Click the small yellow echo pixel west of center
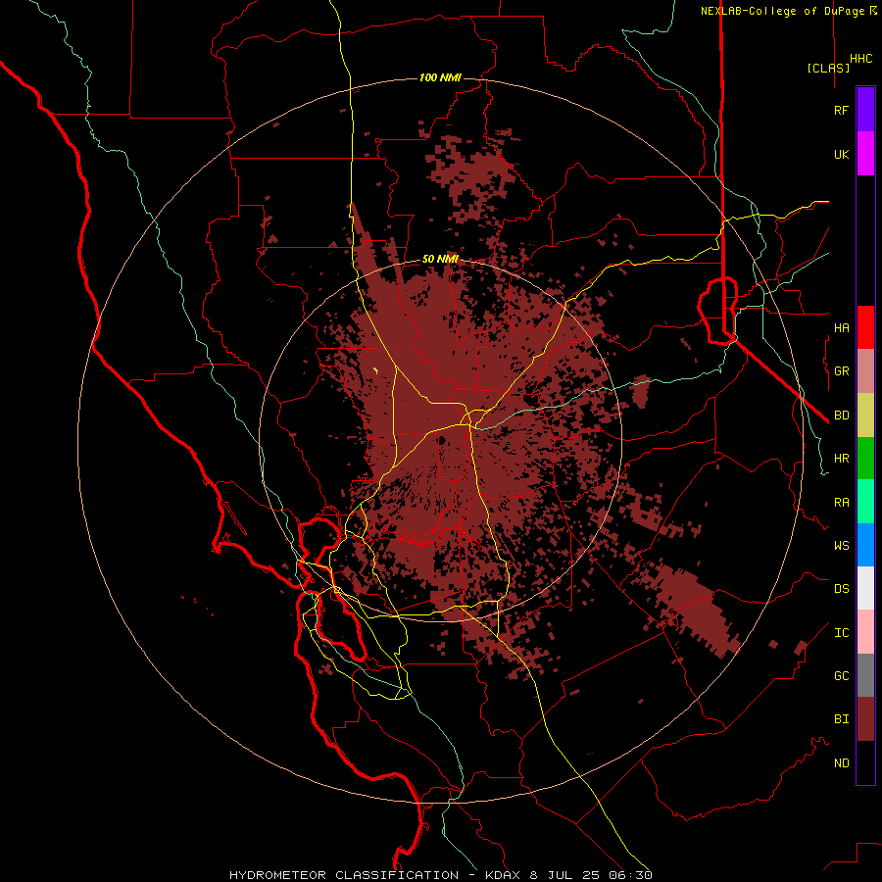882x882 pixels. [x=375, y=370]
